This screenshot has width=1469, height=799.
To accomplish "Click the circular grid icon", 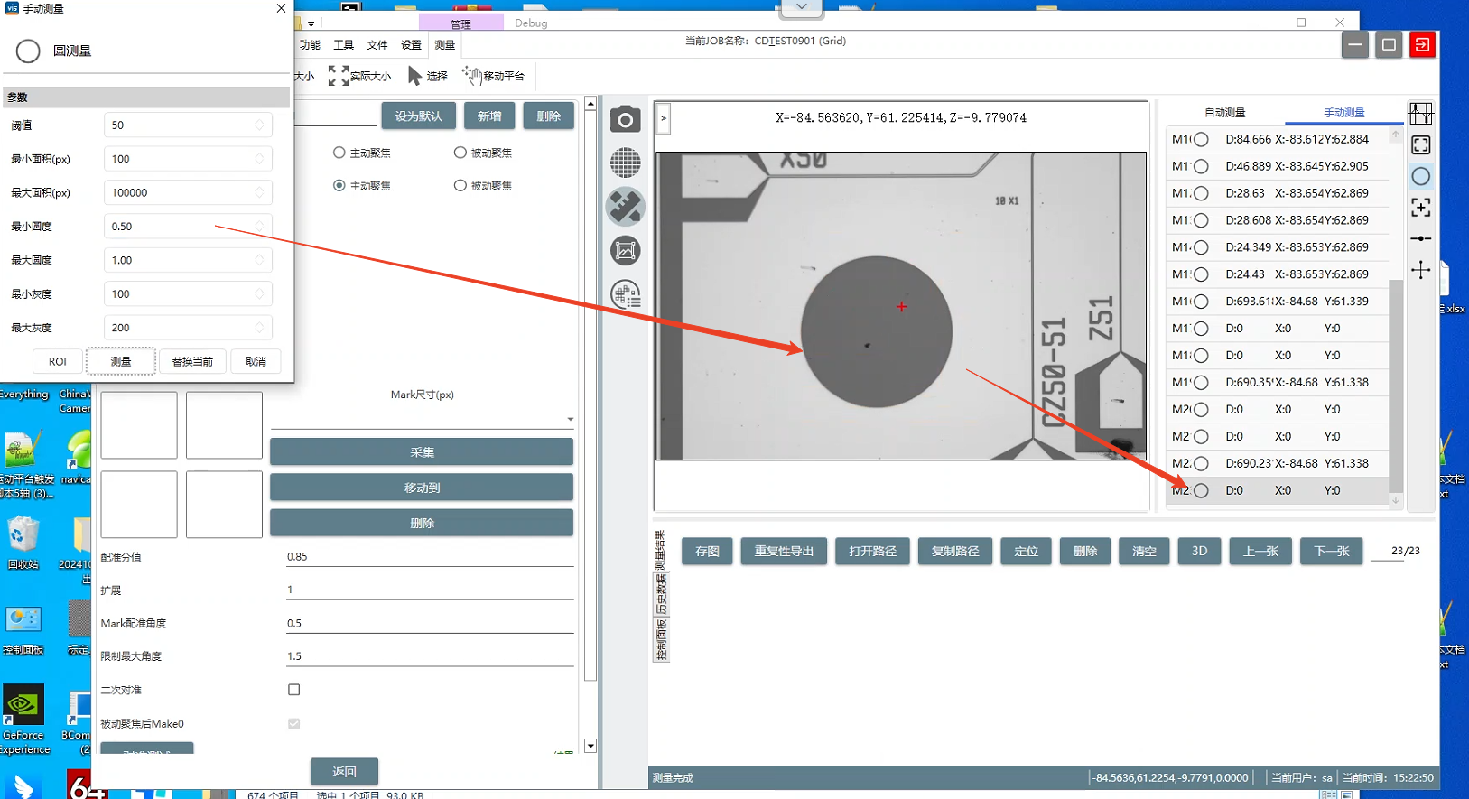I will [625, 163].
